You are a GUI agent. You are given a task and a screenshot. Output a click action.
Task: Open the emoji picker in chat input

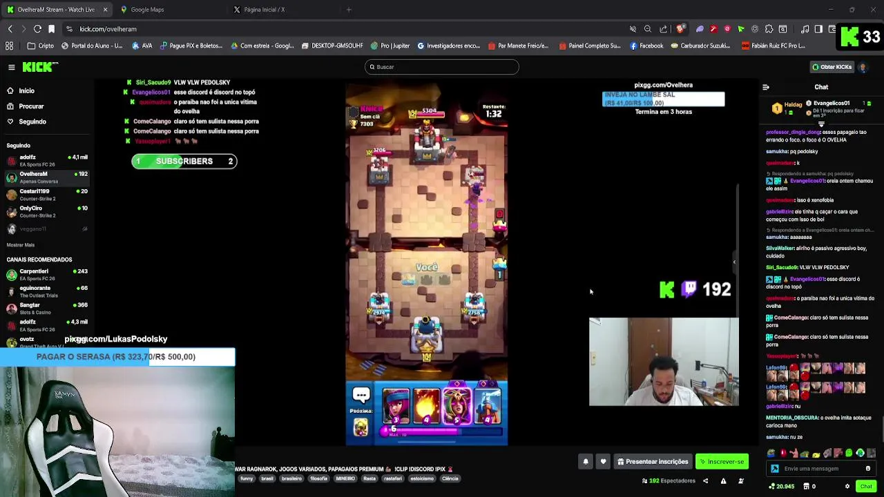868,469
